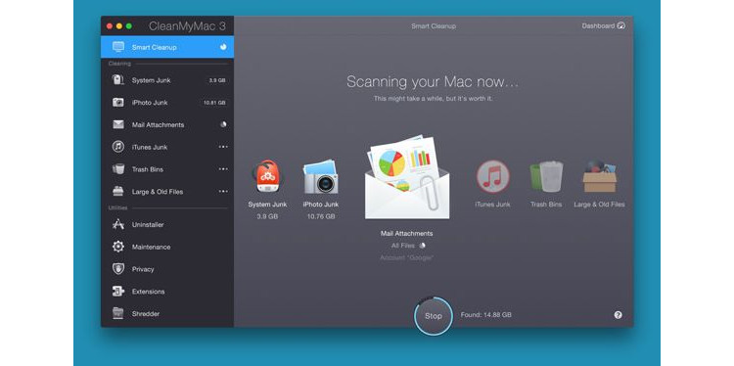Click the 'Scanning your Mac now…' heading
Screen dimensions: 734x366
(x=433, y=82)
